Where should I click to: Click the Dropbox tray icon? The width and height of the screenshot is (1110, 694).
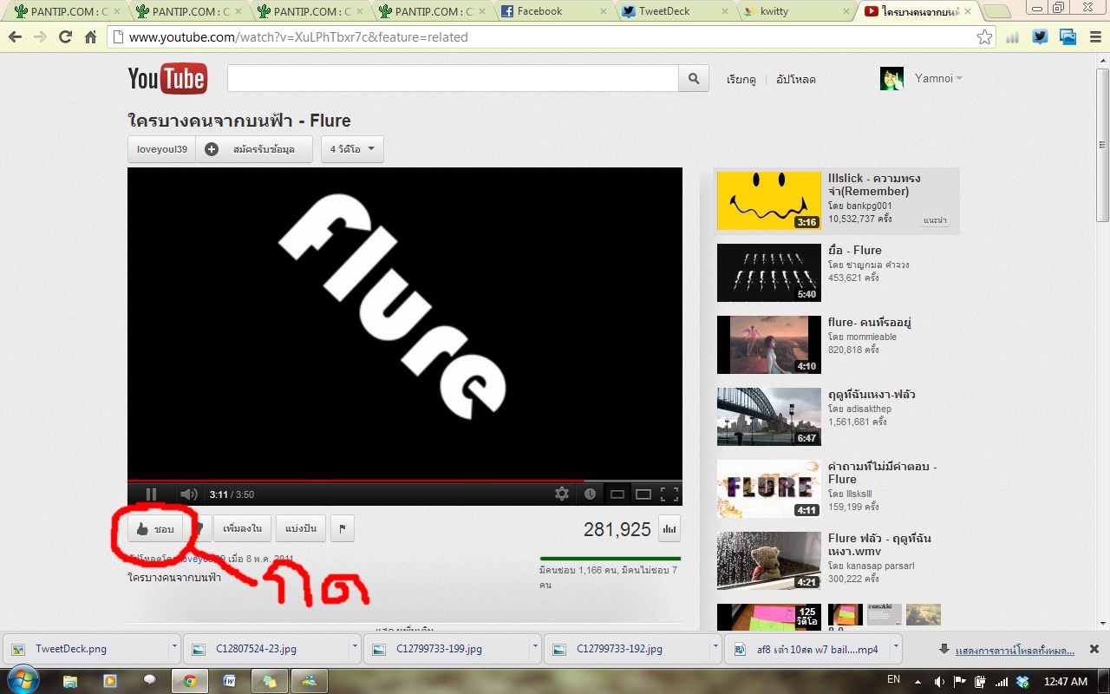pos(1023,681)
